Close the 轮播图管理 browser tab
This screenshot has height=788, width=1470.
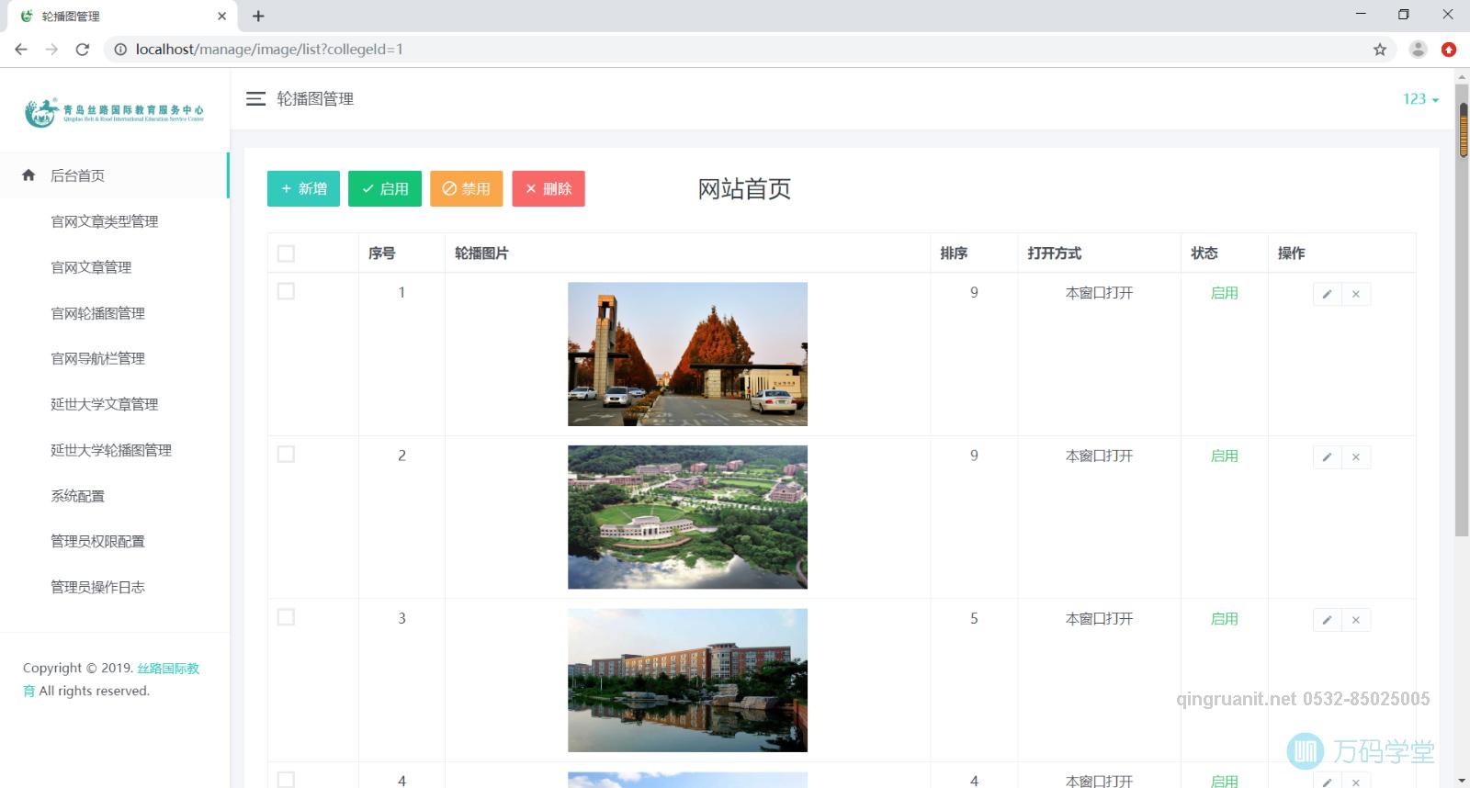(x=221, y=16)
